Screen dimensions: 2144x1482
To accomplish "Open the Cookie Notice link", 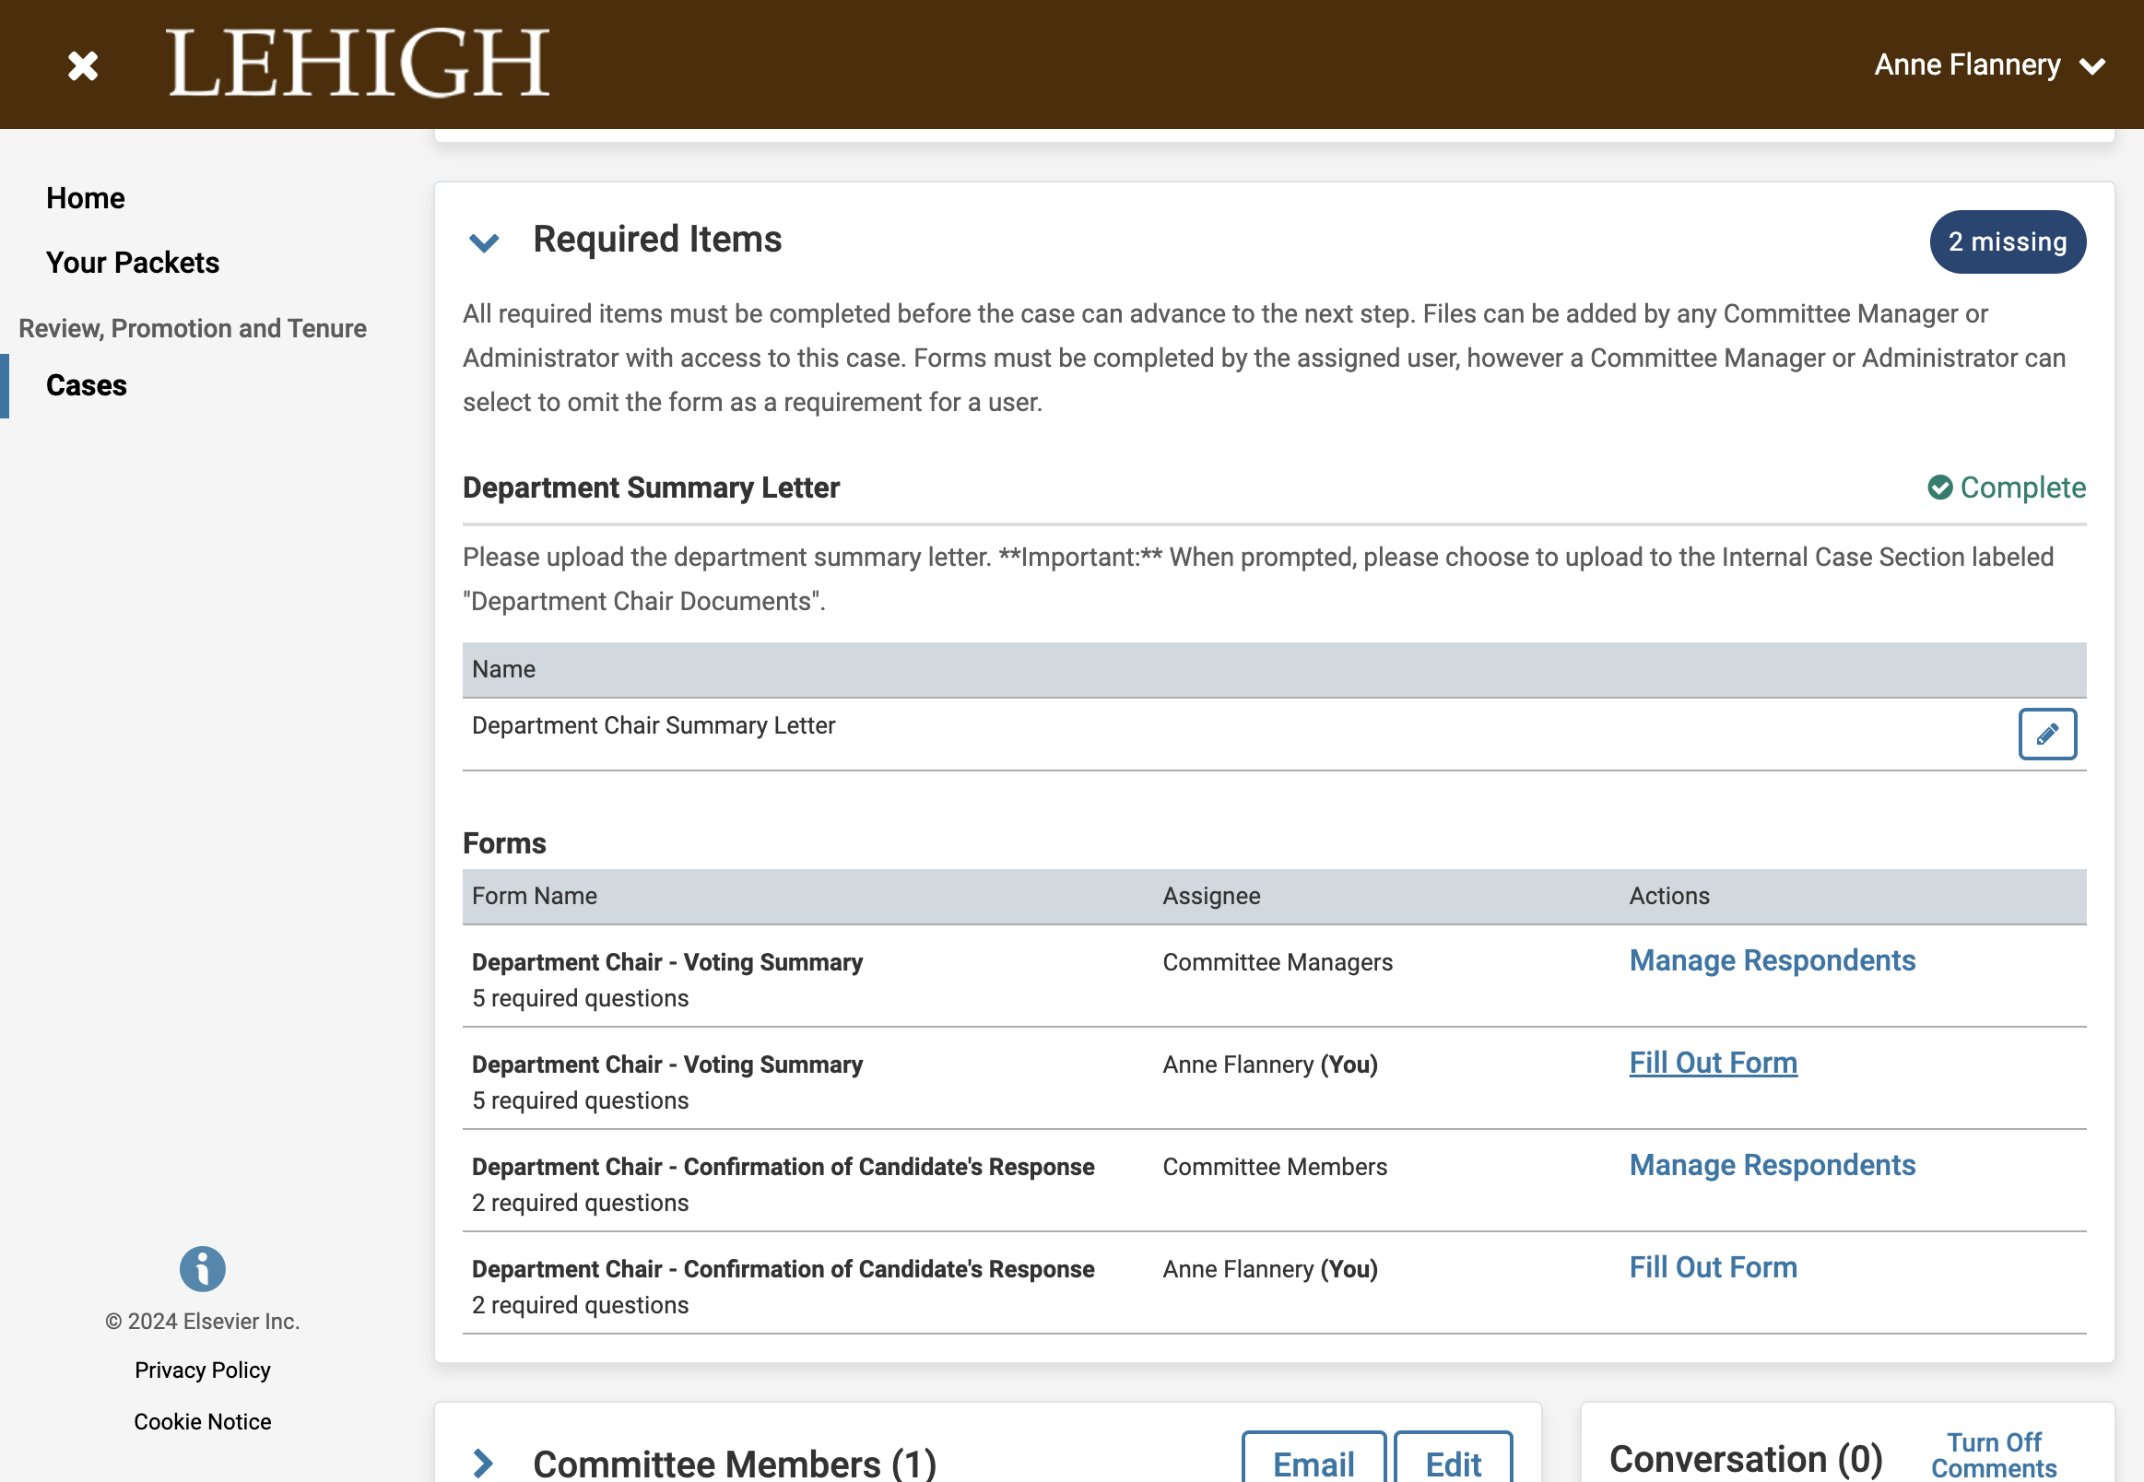I will coord(203,1422).
